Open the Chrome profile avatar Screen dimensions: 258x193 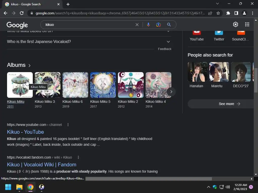click(x=244, y=13)
